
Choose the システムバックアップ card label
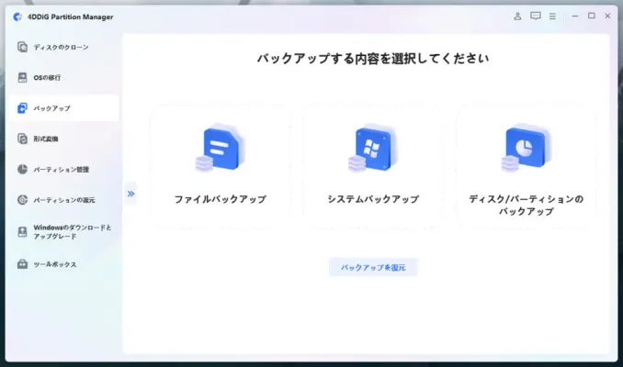click(x=373, y=199)
